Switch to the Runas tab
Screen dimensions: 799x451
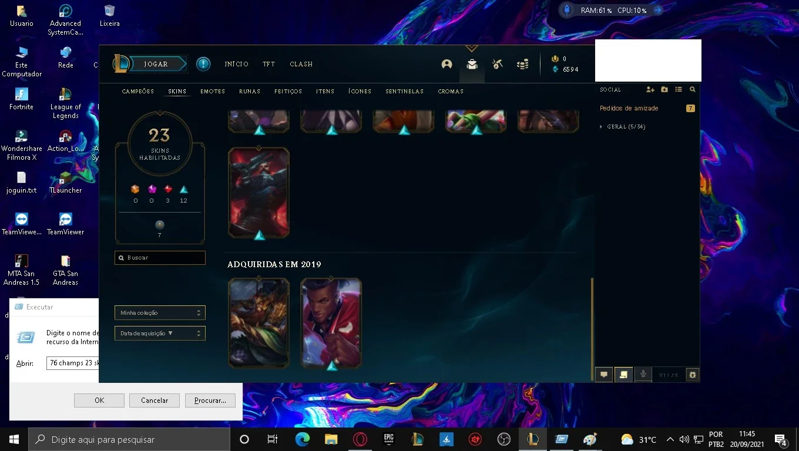250,92
